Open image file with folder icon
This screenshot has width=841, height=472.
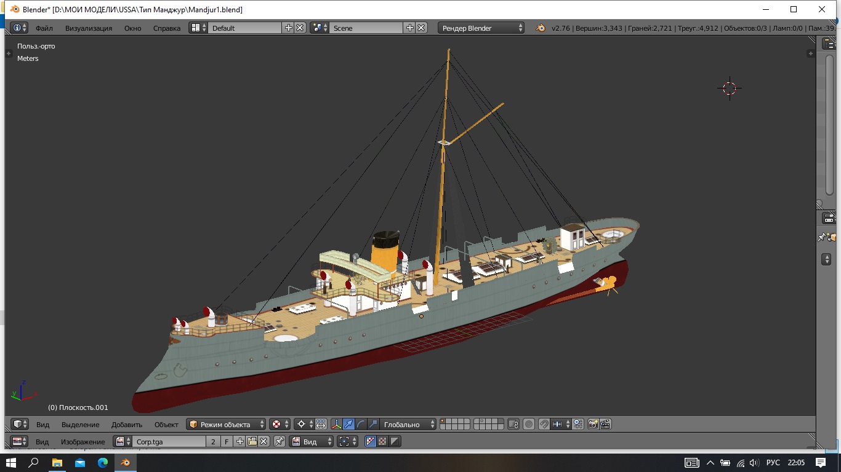[252, 441]
